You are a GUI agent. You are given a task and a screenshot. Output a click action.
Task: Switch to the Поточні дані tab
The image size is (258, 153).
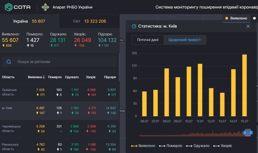tap(148, 40)
